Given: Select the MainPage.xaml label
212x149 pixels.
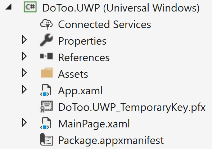Looking at the screenshot, I should point(94,124).
